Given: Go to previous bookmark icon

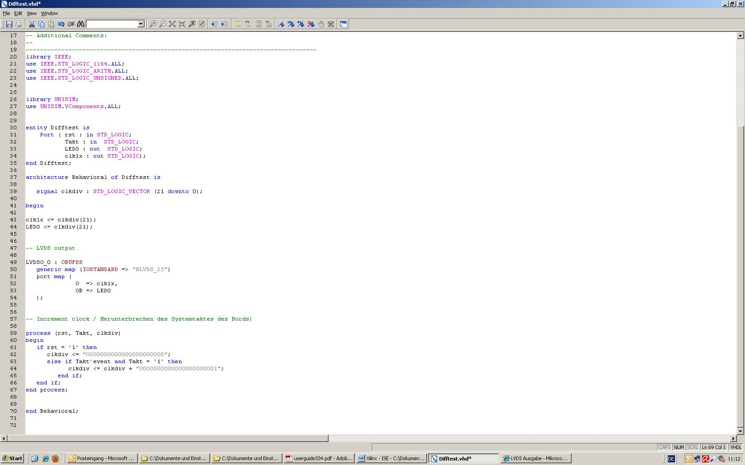Looking at the screenshot, I should (x=301, y=24).
